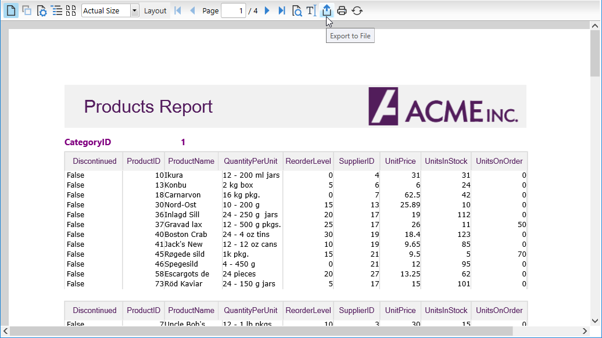The width and height of the screenshot is (602, 338).
Task: Click the ProductName column header
Action: click(x=191, y=161)
